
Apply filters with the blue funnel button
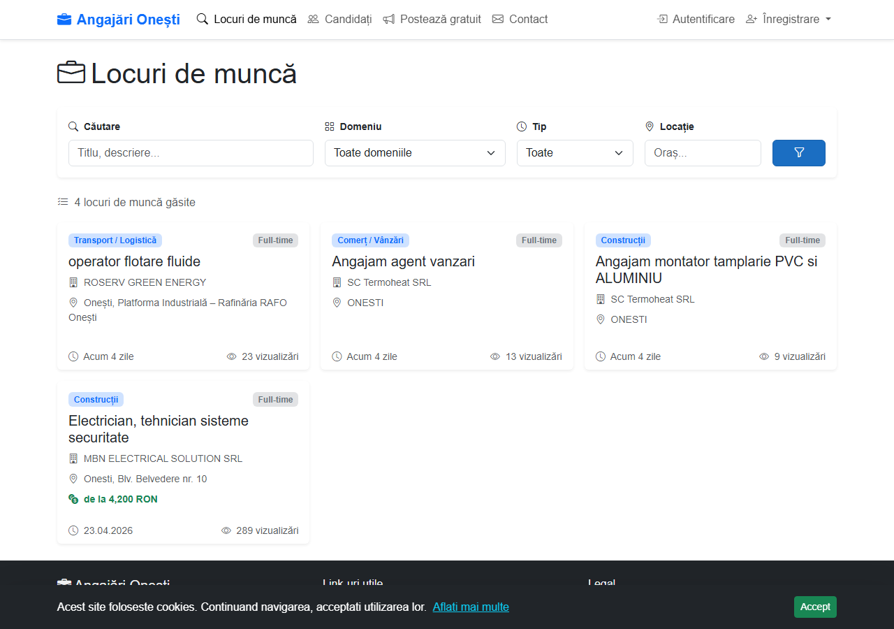click(x=799, y=153)
